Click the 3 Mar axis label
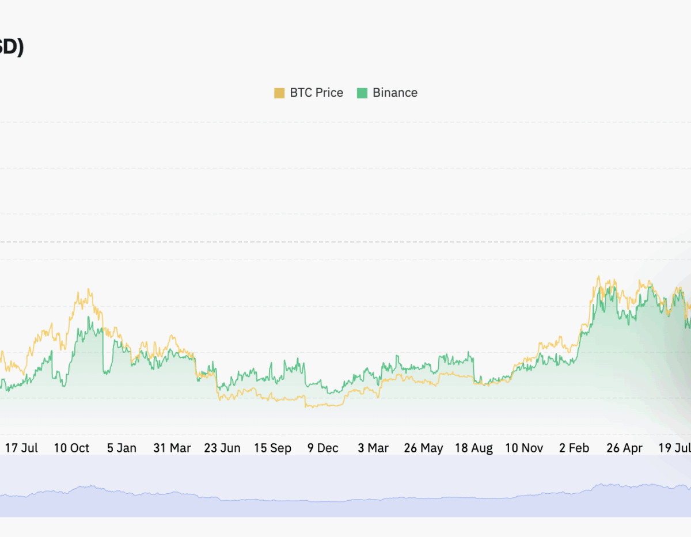This screenshot has height=537, width=691. (x=373, y=448)
